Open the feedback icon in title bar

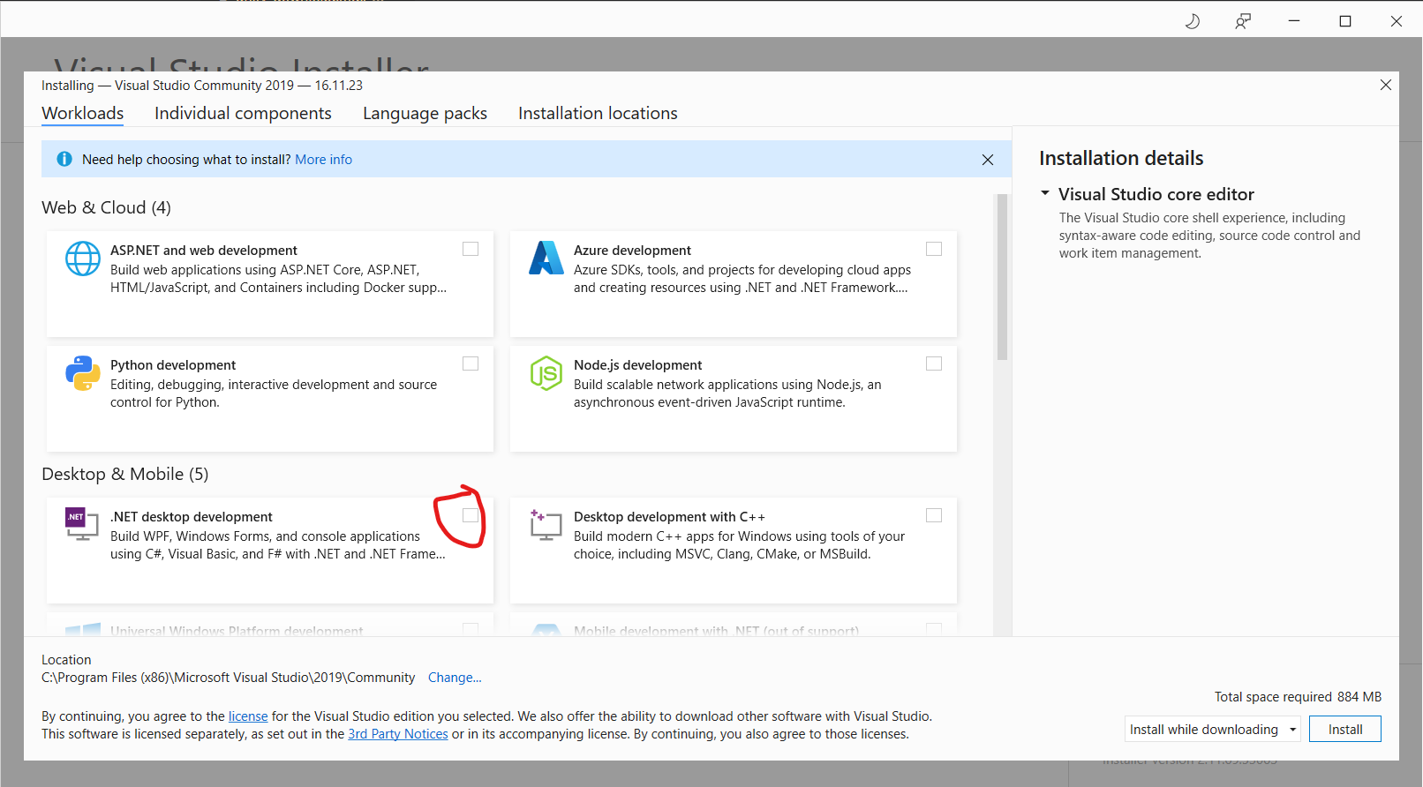pos(1243,21)
